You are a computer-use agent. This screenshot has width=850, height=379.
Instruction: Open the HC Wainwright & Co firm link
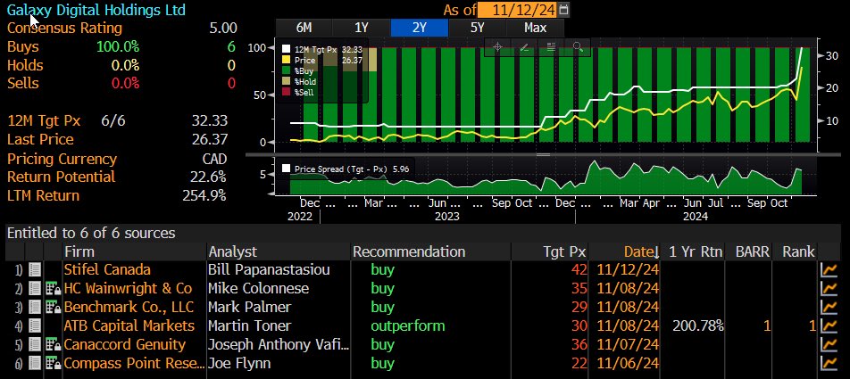[x=128, y=289]
